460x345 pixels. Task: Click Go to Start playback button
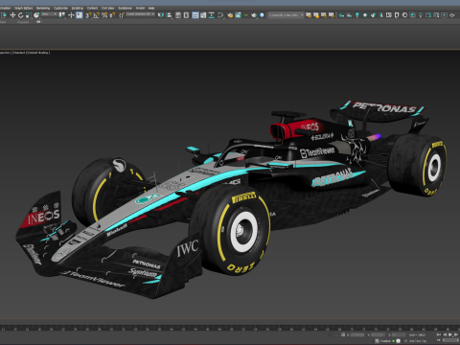pyautogui.click(x=439, y=334)
